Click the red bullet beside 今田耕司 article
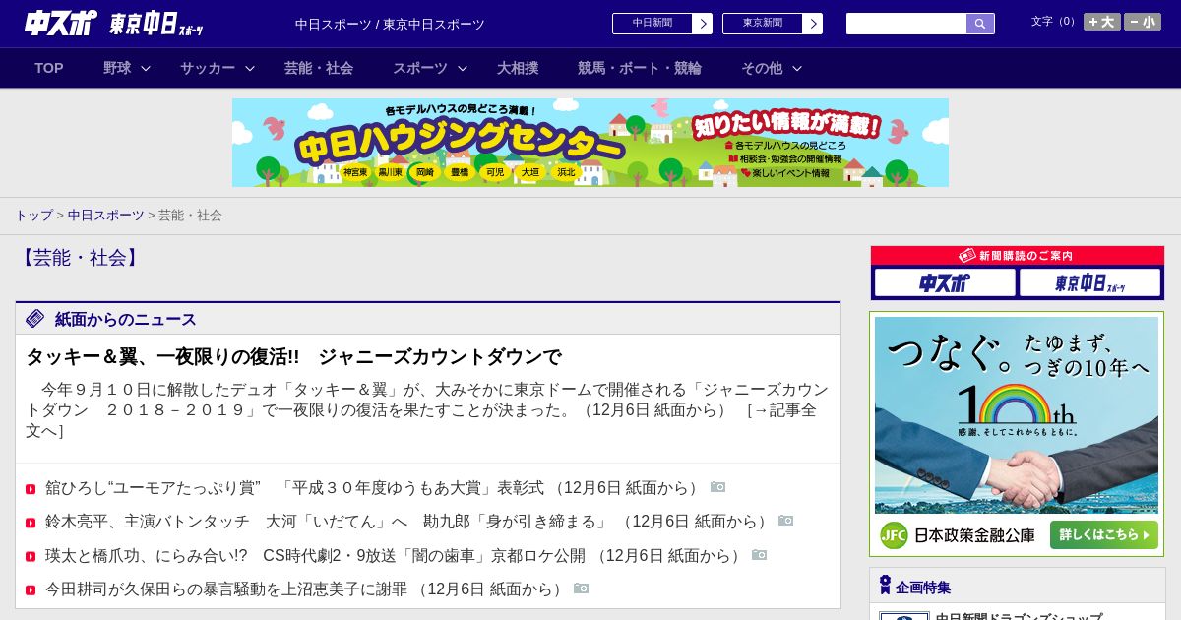 tap(31, 590)
